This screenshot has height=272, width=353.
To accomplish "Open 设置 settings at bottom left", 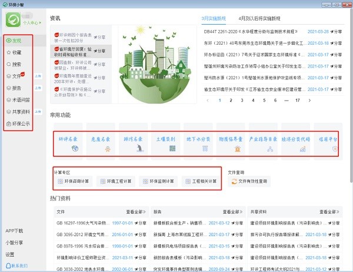I will (10, 254).
